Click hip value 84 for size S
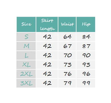Viewport: 111px width, 103px height. [86, 37]
